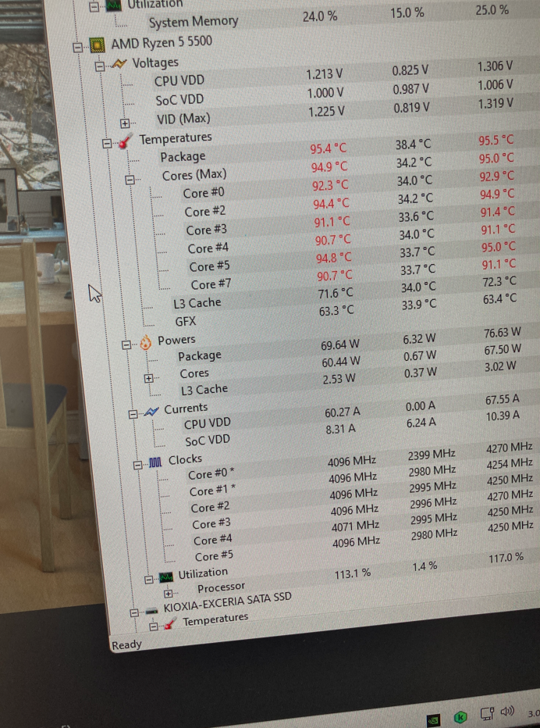Select the CPU VDD current row
This screenshot has height=728, width=540.
[x=208, y=423]
